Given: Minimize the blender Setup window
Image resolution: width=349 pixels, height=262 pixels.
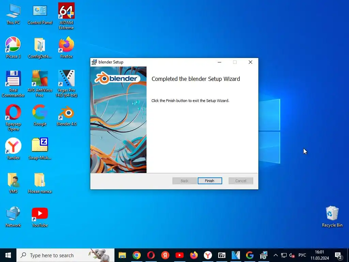Looking at the screenshot, I should click(x=219, y=62).
